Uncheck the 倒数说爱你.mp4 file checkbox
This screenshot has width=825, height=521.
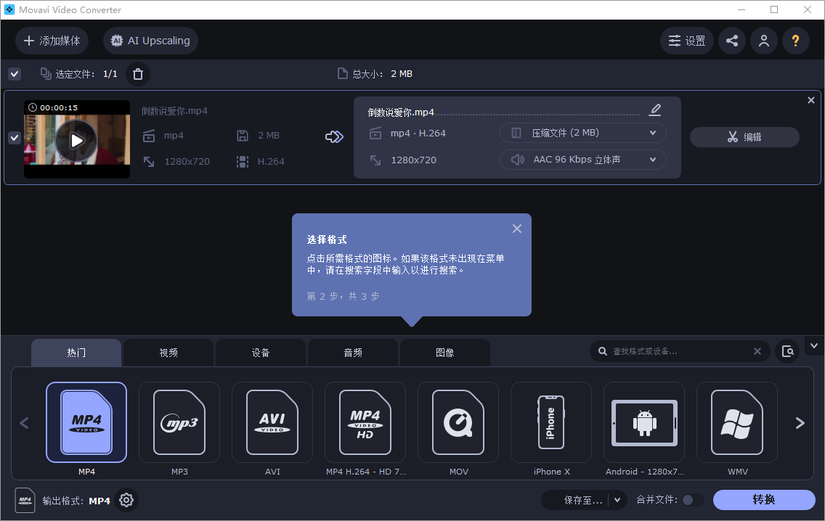coord(15,138)
